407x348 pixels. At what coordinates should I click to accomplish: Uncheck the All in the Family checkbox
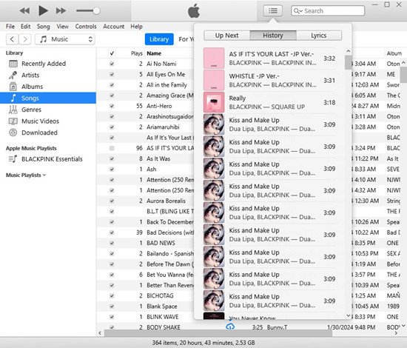coord(112,84)
